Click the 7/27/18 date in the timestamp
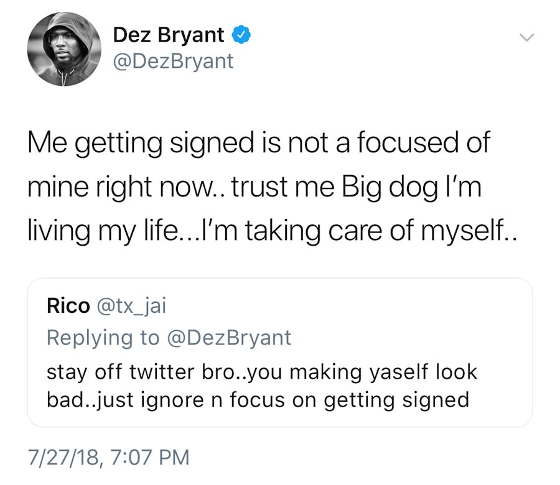Screen dimensions: 560x485 (63, 458)
